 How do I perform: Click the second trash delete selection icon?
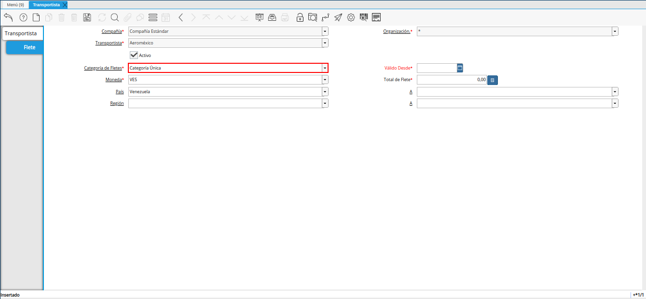click(74, 17)
